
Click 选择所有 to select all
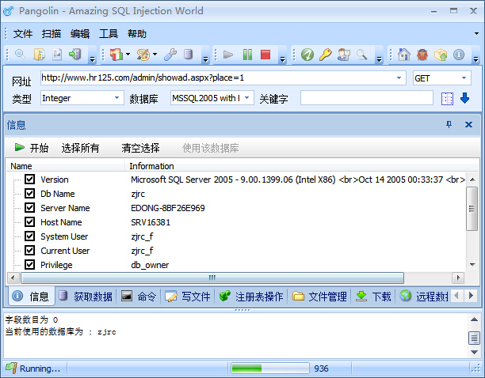tap(80, 148)
